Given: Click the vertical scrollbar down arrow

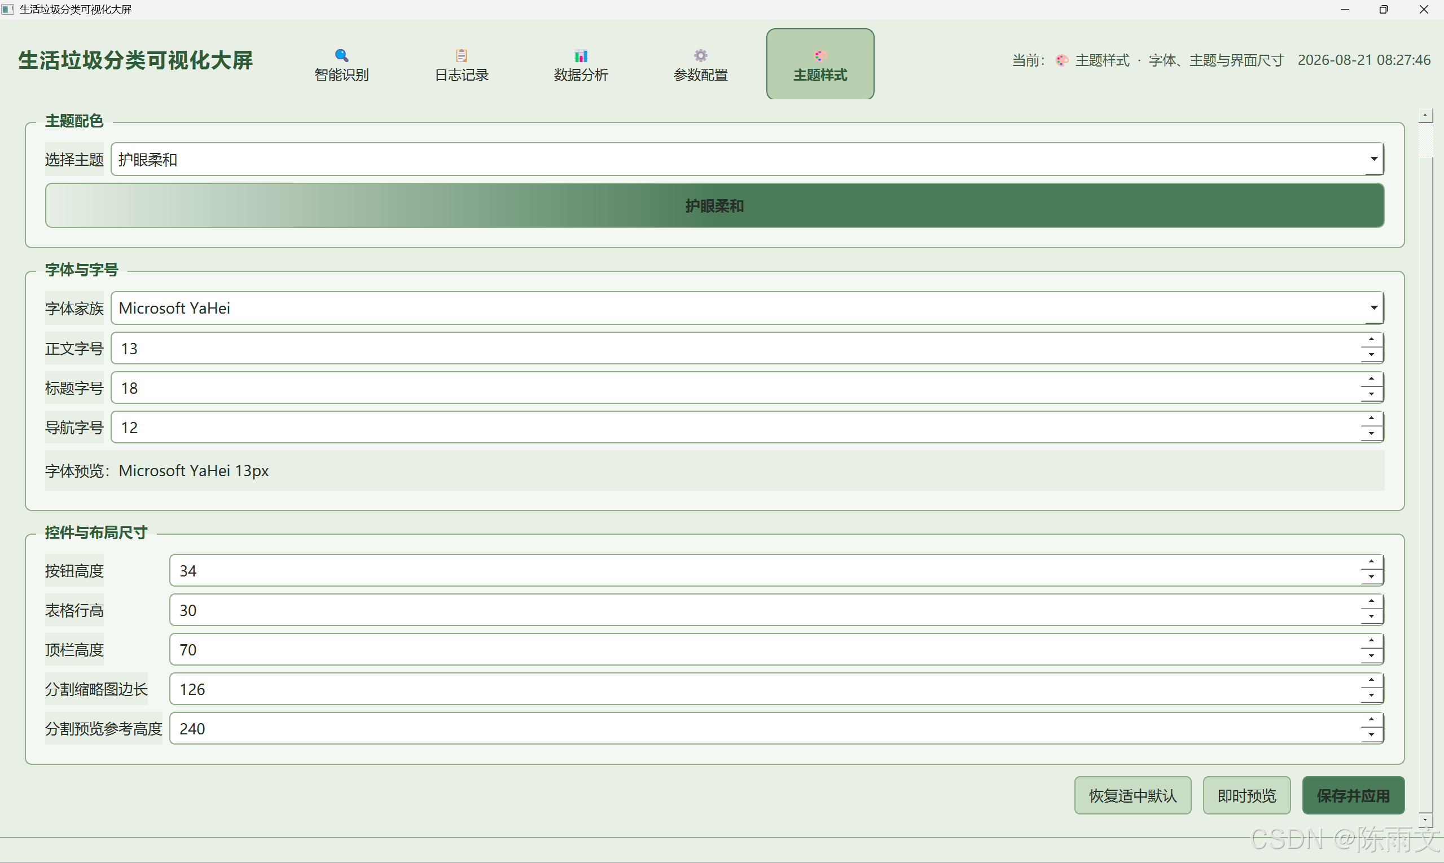Looking at the screenshot, I should (x=1425, y=820).
